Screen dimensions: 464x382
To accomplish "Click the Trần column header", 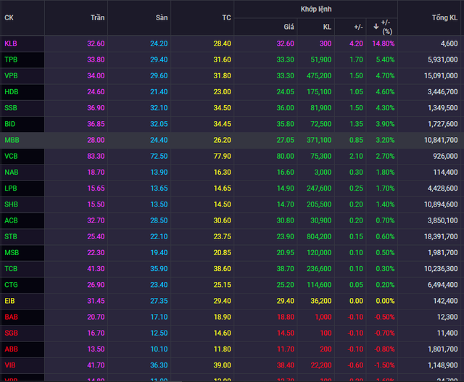I will pos(97,17).
